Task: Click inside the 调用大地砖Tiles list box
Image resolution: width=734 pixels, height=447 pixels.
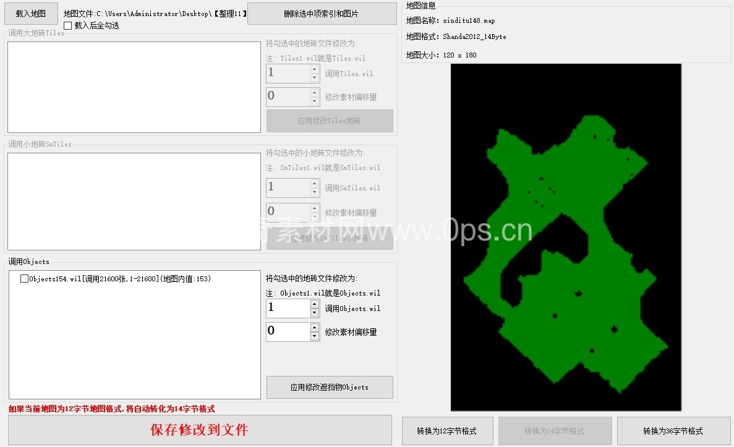Action: [134, 87]
